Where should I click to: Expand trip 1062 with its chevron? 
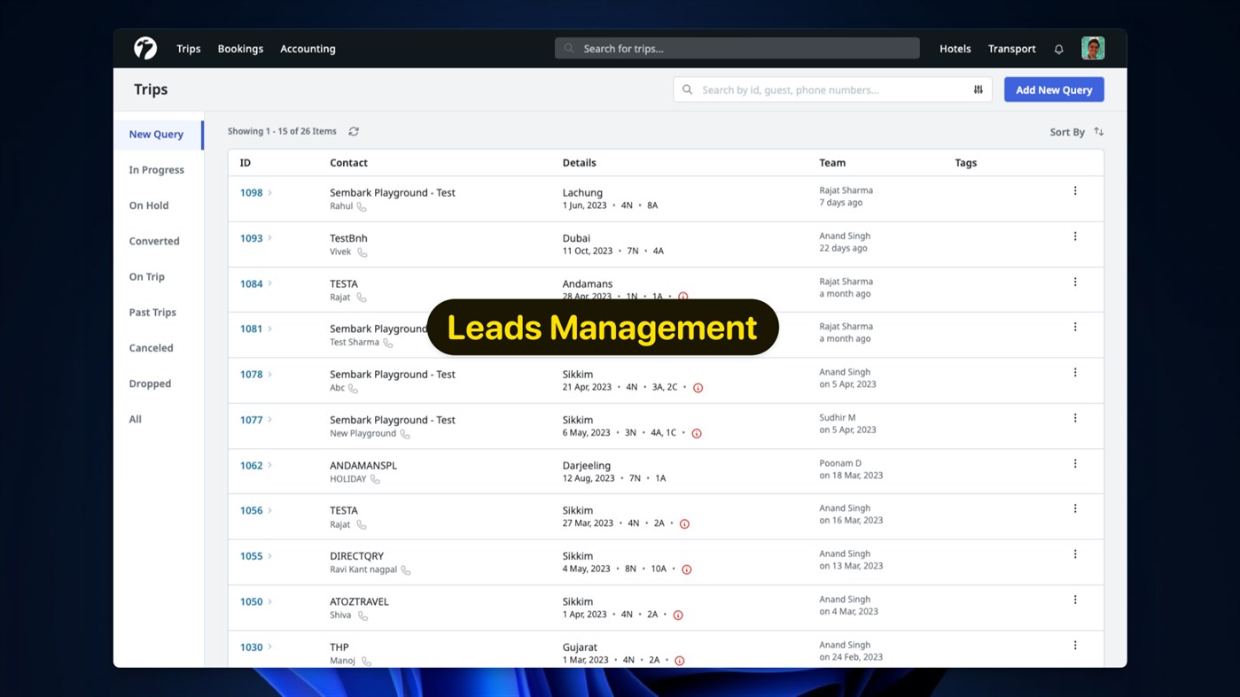(270, 465)
